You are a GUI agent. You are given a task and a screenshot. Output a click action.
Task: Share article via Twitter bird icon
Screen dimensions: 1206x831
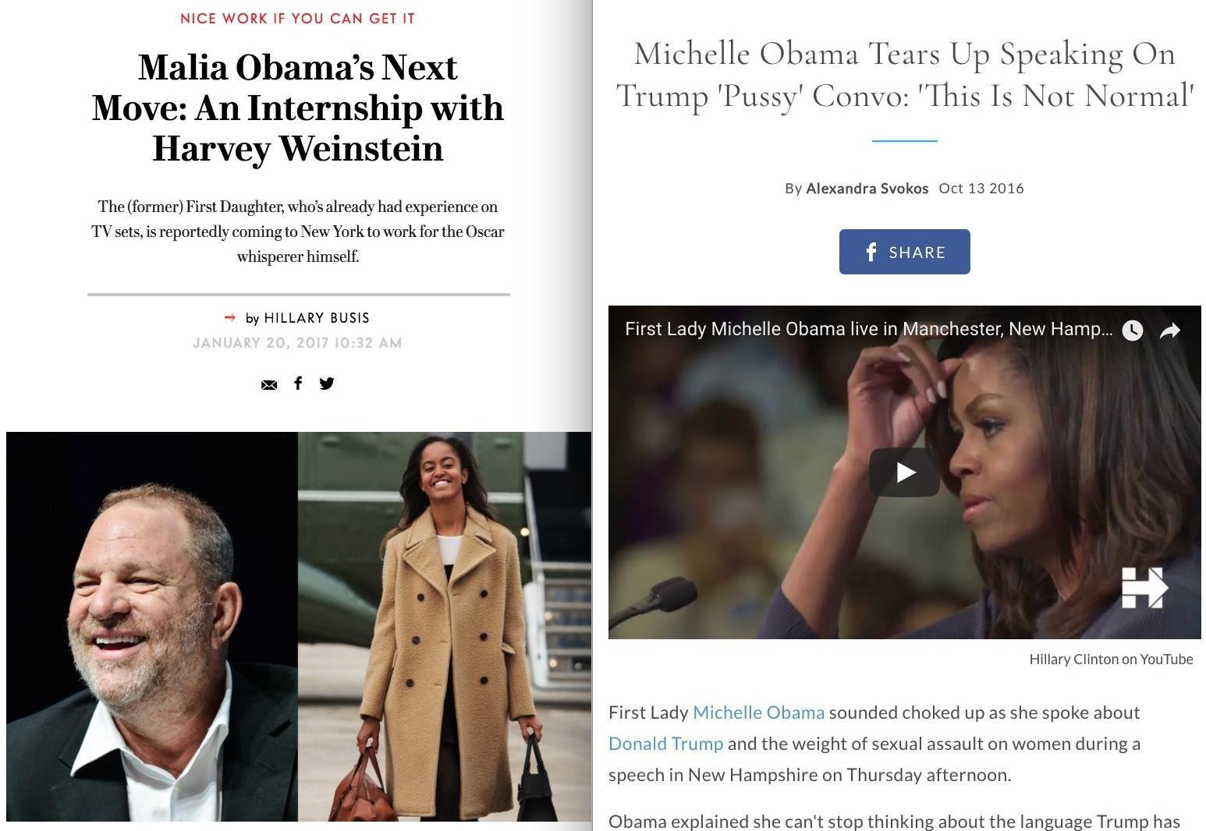pos(327,383)
